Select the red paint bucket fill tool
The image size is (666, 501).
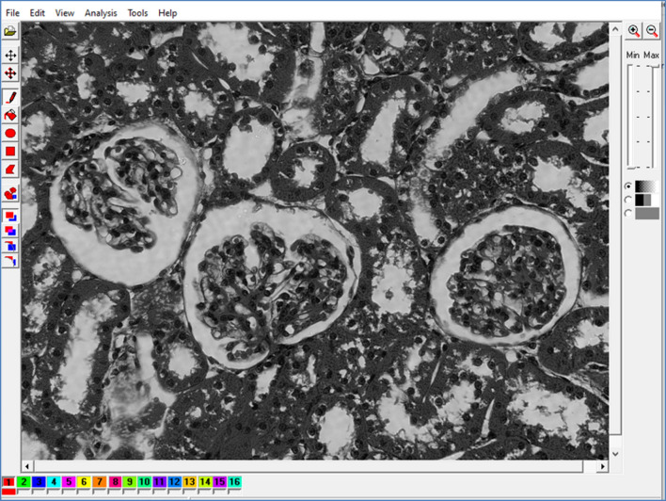(x=10, y=115)
